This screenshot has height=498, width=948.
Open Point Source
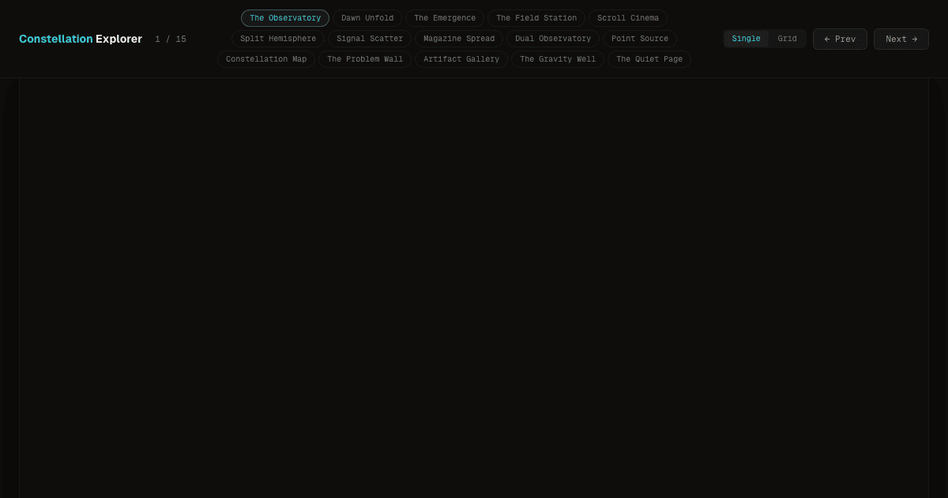640,38
